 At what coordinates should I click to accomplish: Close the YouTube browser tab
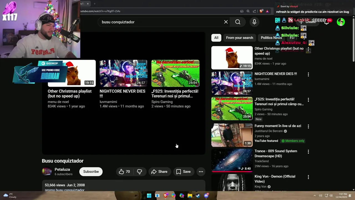pos(88,4)
